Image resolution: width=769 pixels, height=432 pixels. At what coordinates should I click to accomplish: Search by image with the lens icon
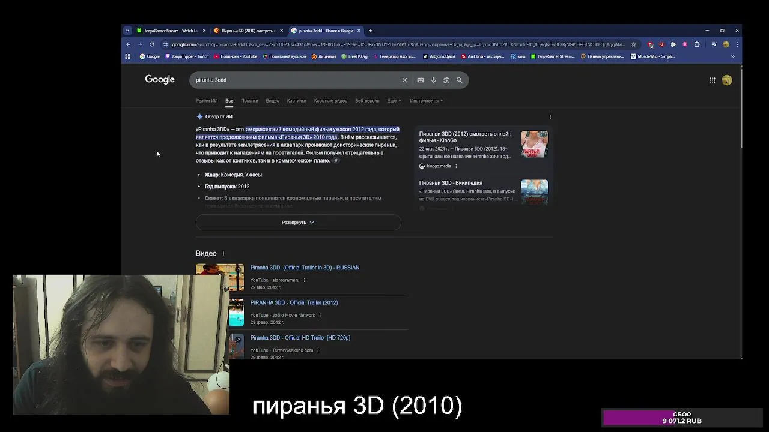click(446, 80)
